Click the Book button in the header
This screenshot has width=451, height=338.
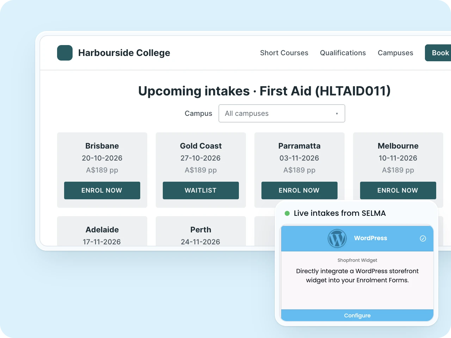[x=438, y=53]
